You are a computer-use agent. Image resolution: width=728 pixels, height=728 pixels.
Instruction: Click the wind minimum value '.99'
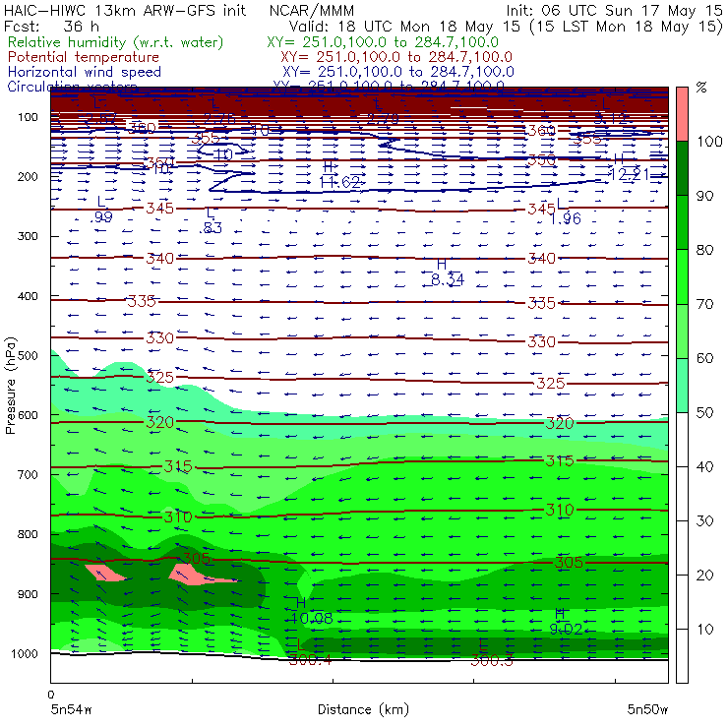pyautogui.click(x=102, y=216)
